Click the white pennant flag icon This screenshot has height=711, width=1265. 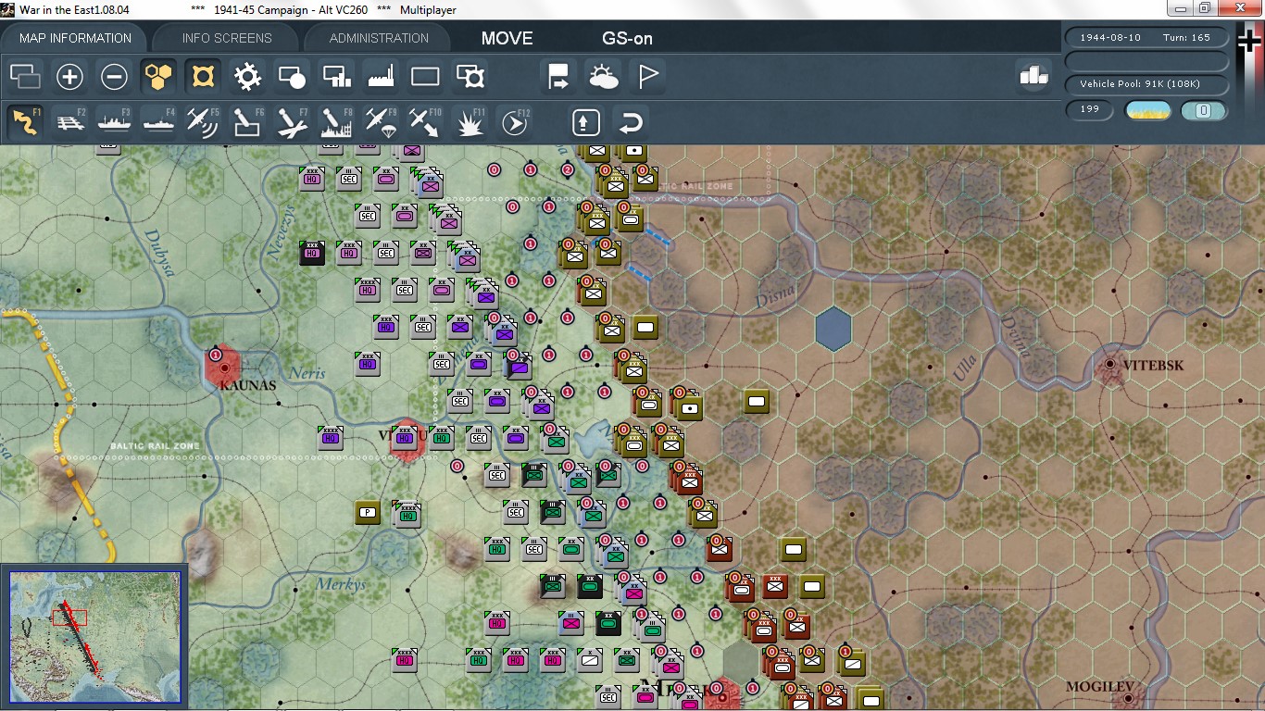[647, 77]
